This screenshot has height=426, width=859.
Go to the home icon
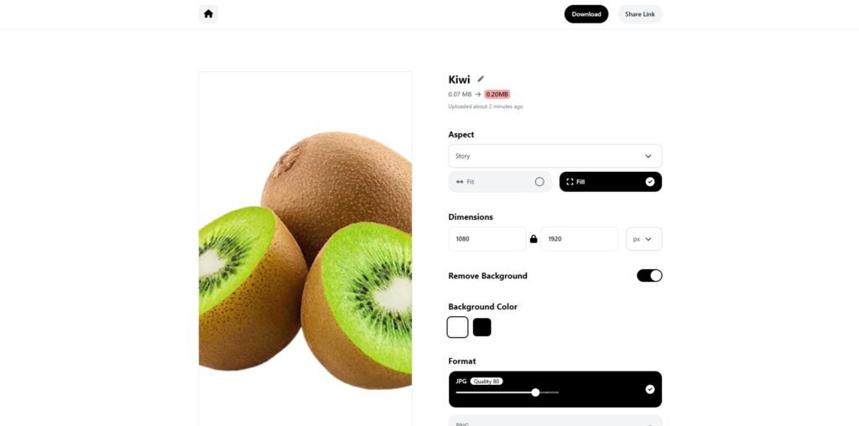[208, 14]
